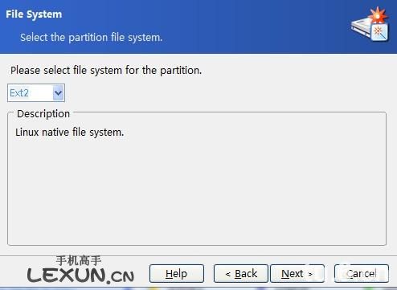
Task: Click the orange starburst on wizard icon
Action: click(378, 15)
